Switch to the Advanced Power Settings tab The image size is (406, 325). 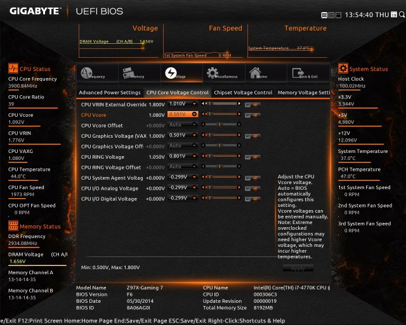tap(110, 93)
